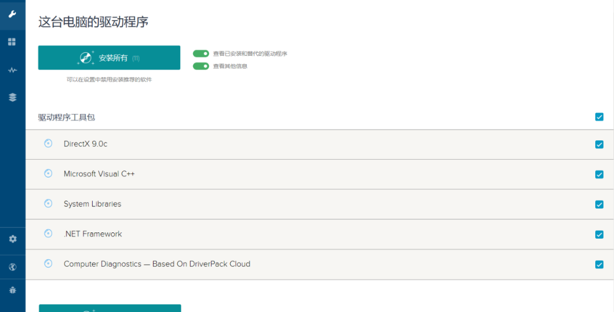This screenshot has height=312, width=614.
Task: Click the disc icon beside Computer Diagnostics
Action: point(48,264)
